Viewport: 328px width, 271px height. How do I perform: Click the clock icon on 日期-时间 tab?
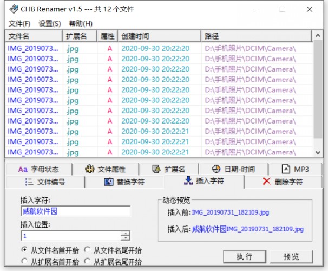pos(216,169)
